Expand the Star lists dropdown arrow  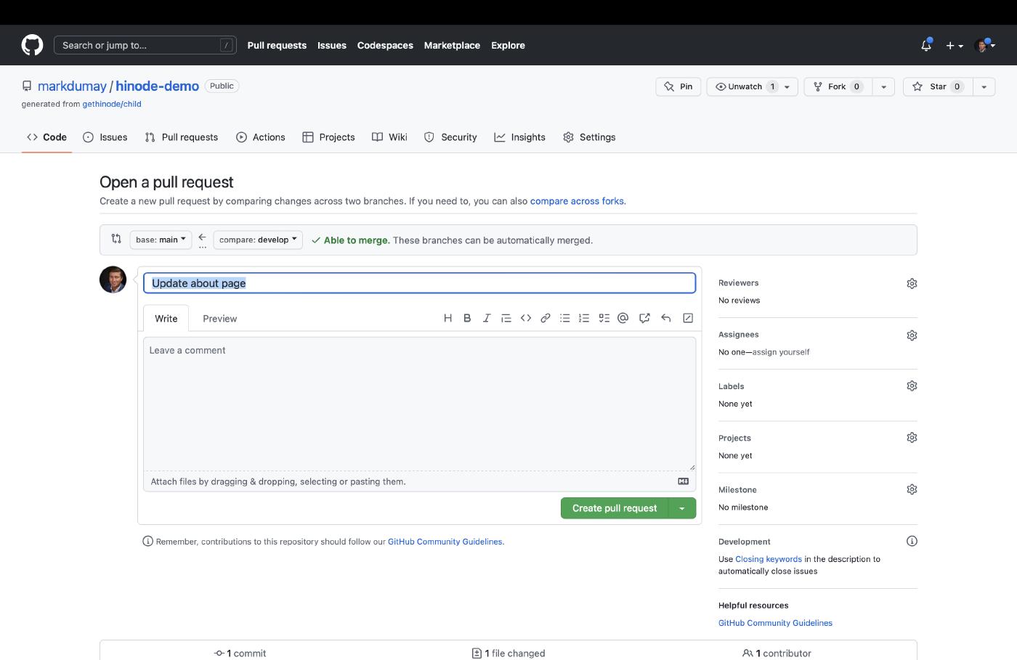click(984, 86)
